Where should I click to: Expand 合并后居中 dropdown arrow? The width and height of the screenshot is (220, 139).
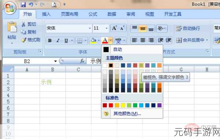207,40
